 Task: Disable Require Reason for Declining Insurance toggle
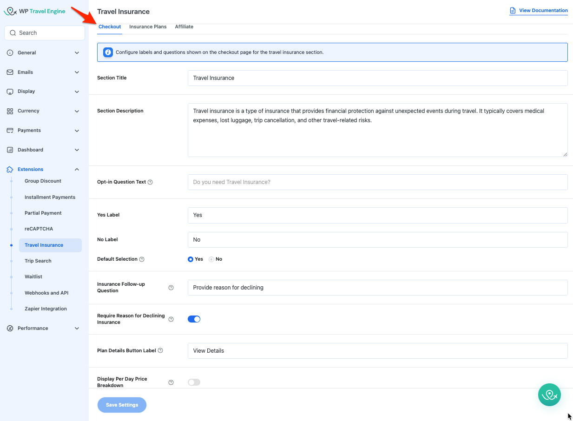pyautogui.click(x=194, y=319)
